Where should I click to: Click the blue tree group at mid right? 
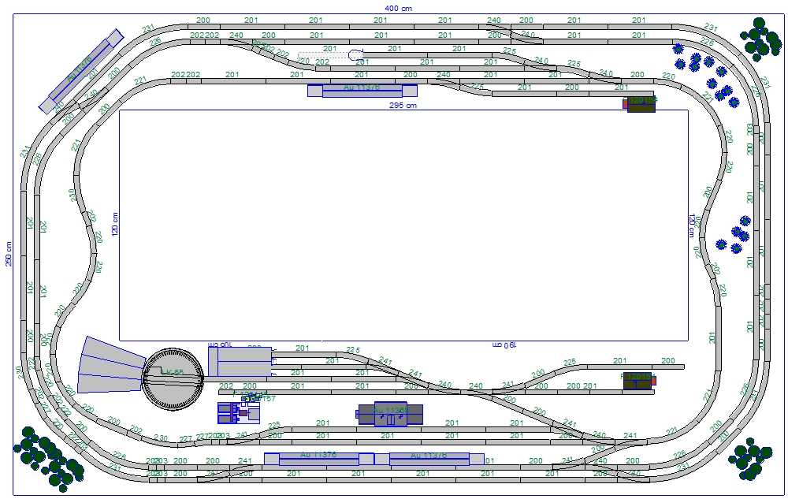pos(734,234)
